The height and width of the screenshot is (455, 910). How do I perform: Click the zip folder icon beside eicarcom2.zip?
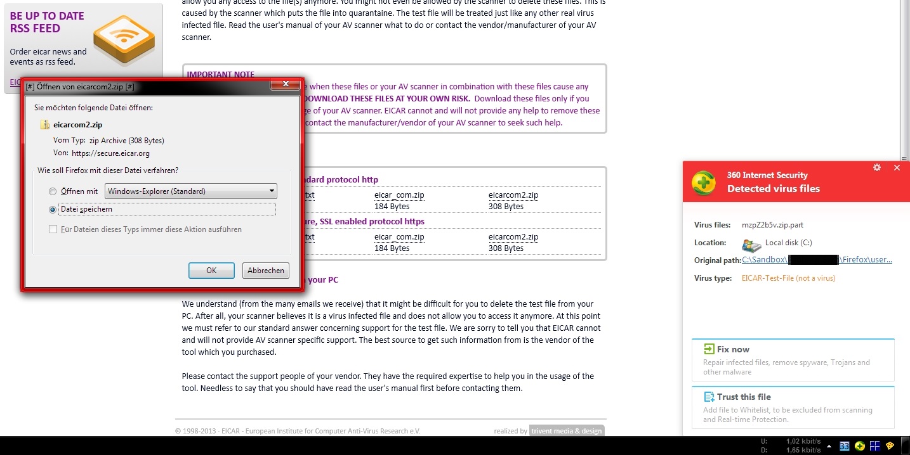point(45,125)
